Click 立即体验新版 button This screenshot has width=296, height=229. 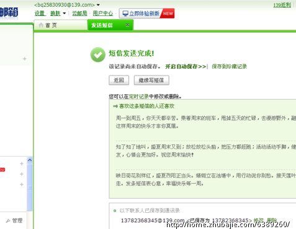click(x=146, y=14)
